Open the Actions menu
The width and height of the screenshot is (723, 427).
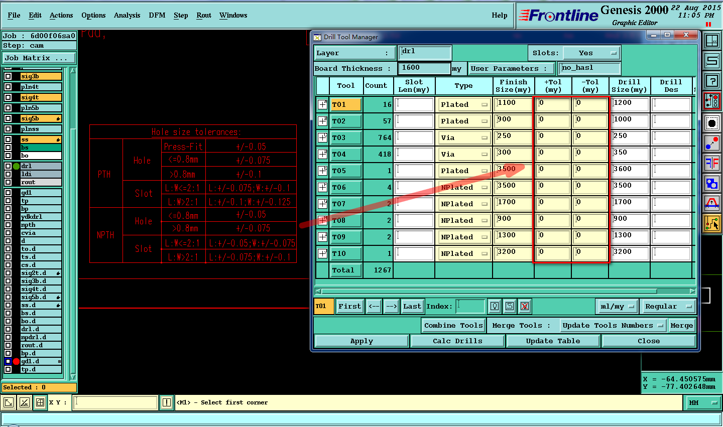point(61,16)
